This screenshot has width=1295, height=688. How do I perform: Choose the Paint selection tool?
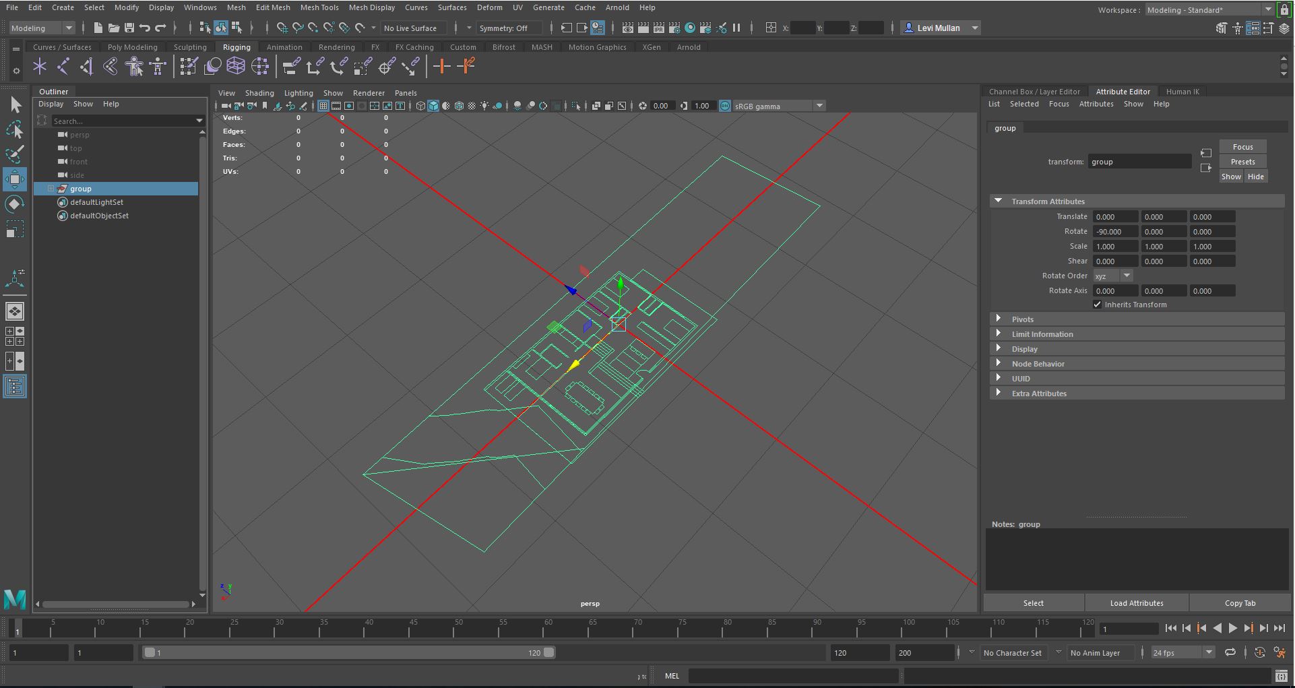[x=15, y=154]
